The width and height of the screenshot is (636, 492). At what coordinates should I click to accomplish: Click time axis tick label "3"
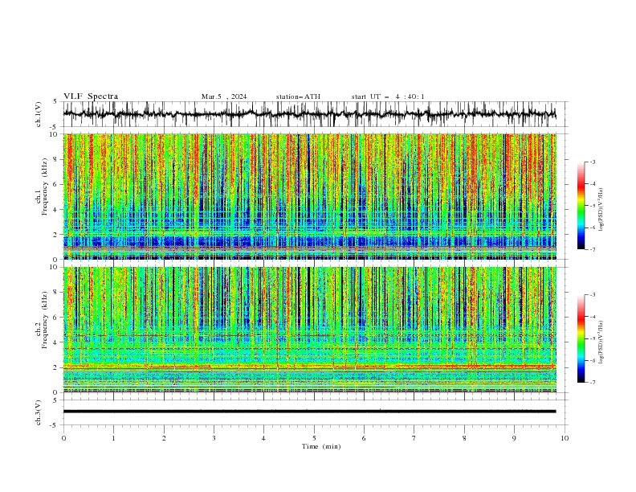[214, 438]
